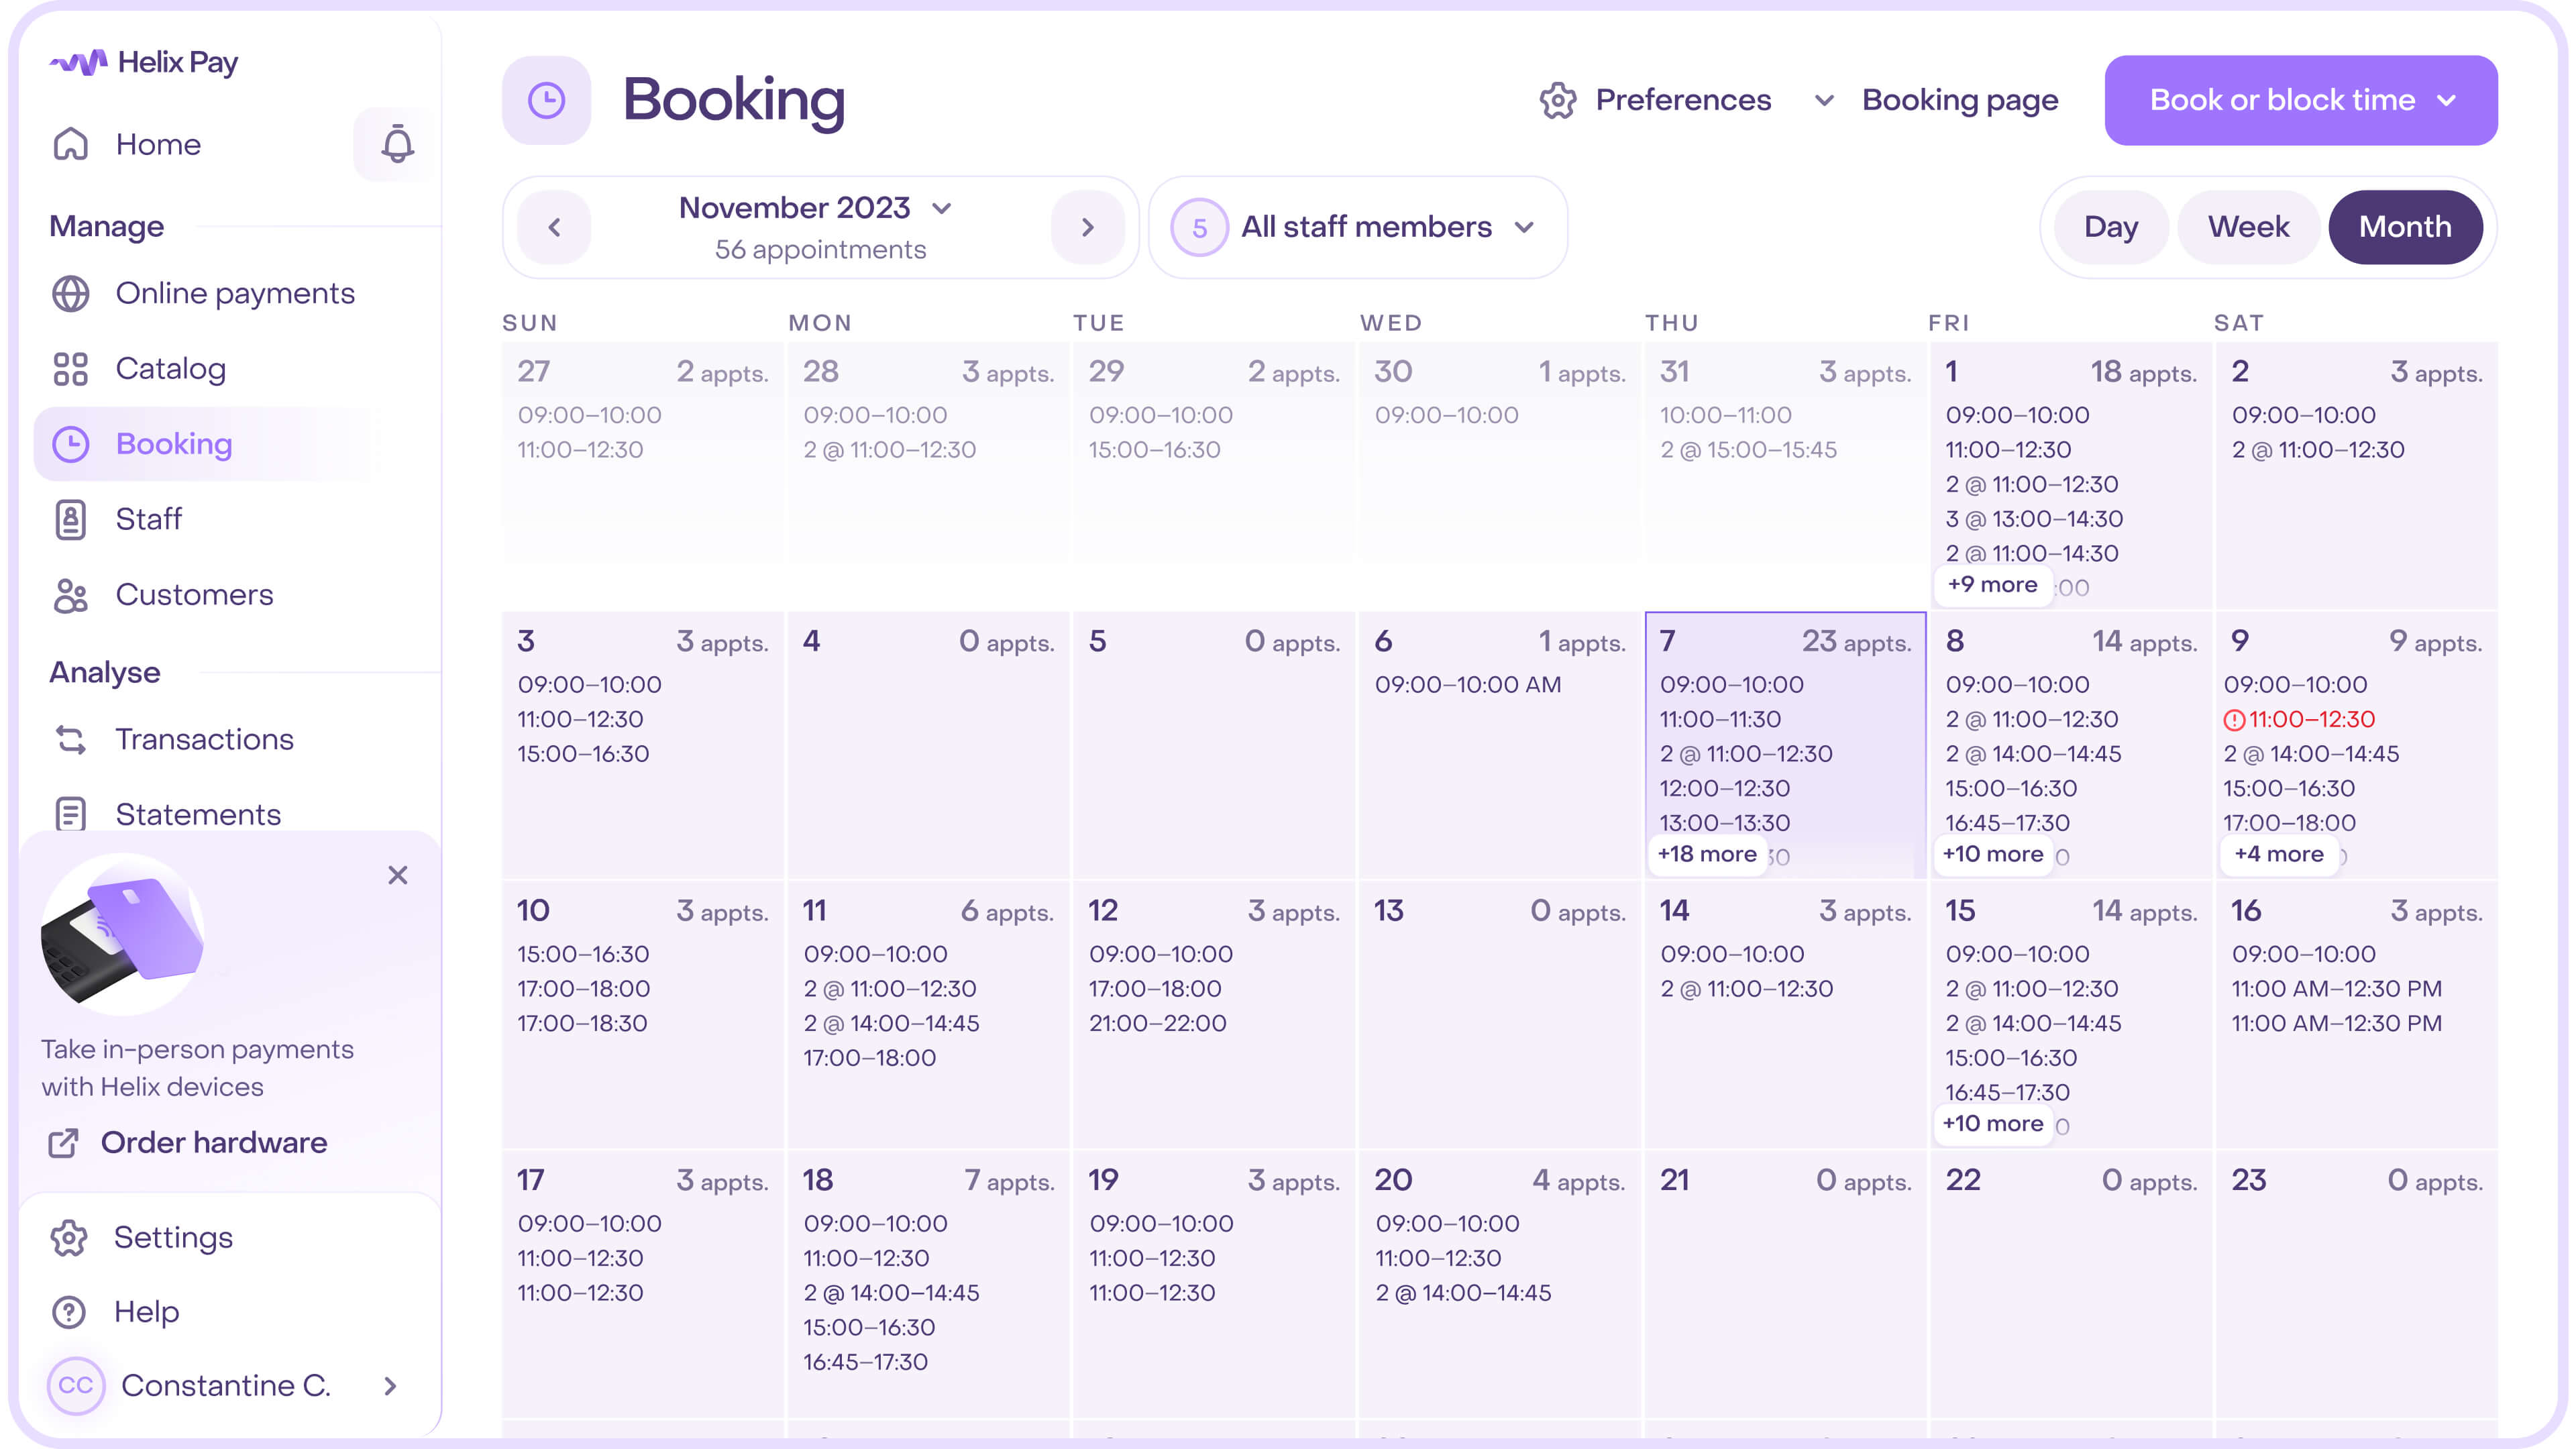This screenshot has height=1449, width=2576.
Task: Click the Home house icon
Action: click(71, 144)
